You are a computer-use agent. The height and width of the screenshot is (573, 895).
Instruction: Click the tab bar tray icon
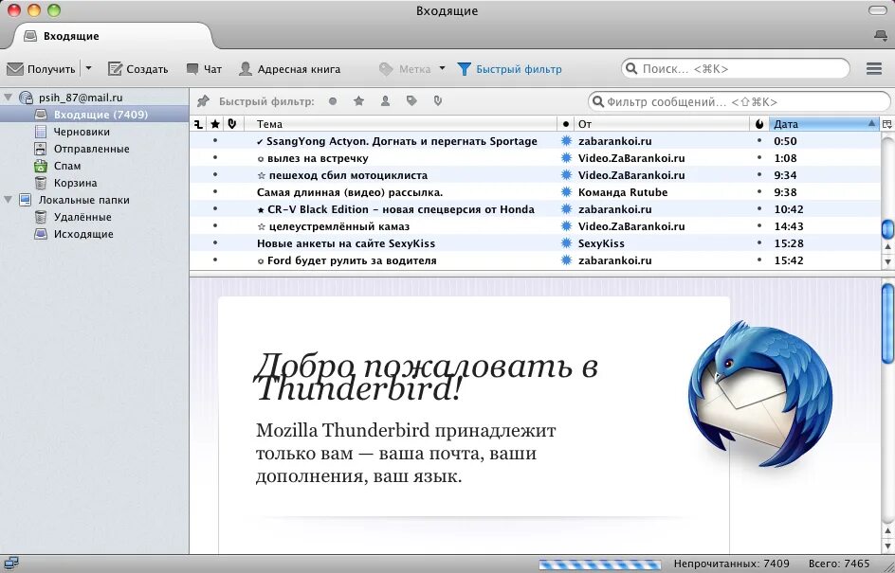point(881,36)
